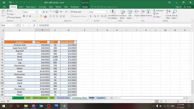This screenshot has height=109, width=194.
Task: Open Date column filter dropdown
Action: (x=48, y=42)
